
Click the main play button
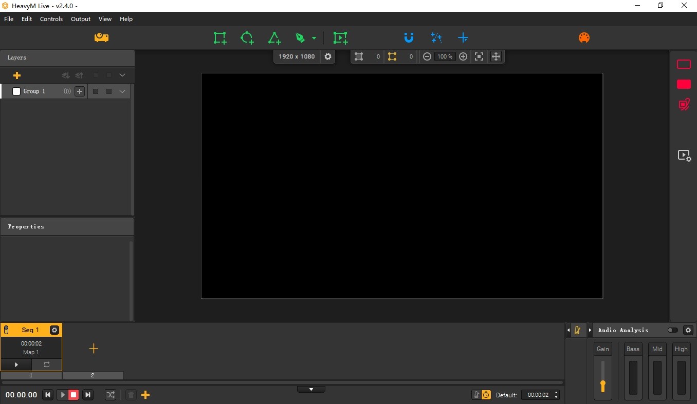pyautogui.click(x=62, y=395)
